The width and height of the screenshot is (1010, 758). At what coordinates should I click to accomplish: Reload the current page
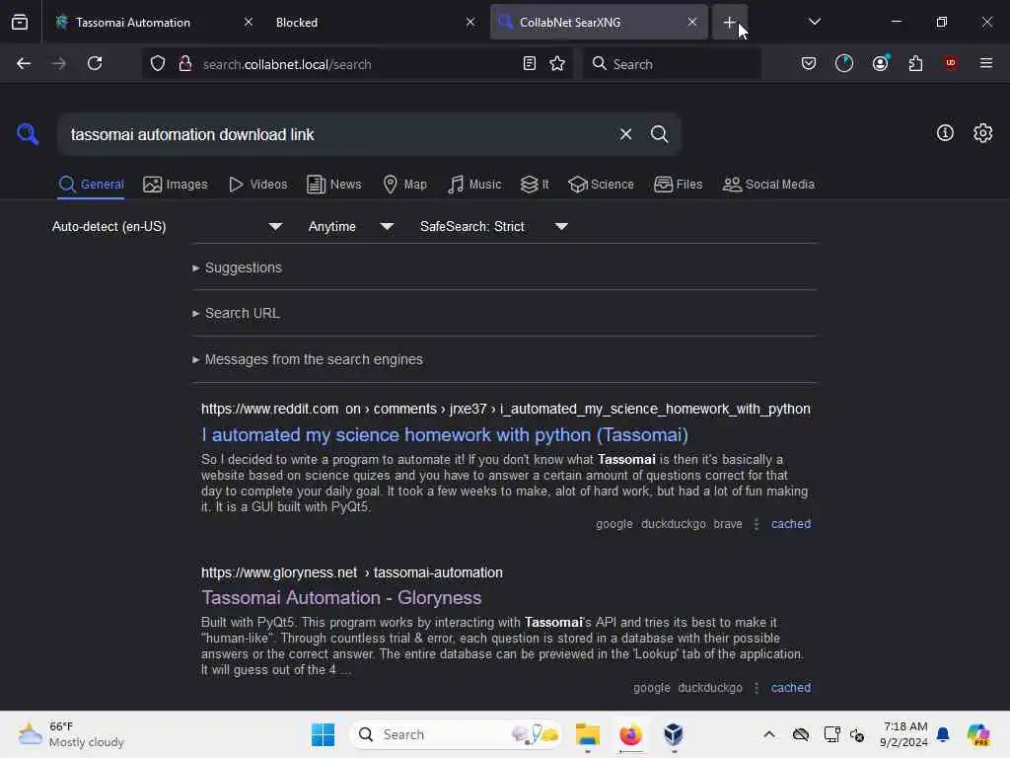coord(95,64)
